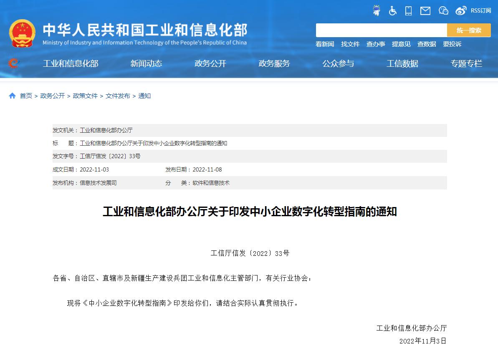Click the envelope mail icon
Screen dimensions: 498x346
[425, 11]
